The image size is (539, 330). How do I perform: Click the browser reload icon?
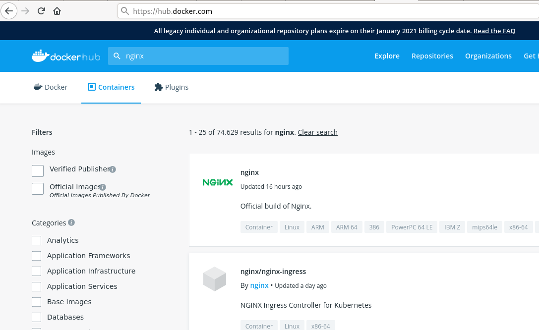[41, 11]
